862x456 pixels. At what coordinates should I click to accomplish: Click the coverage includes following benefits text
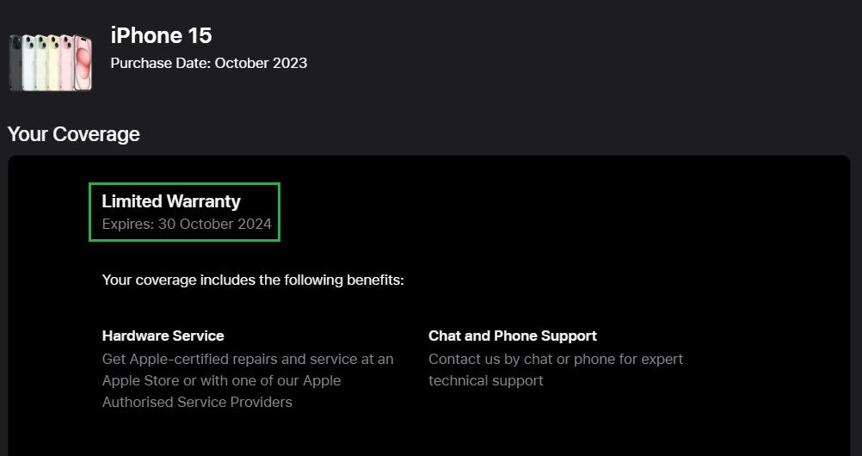click(x=253, y=280)
